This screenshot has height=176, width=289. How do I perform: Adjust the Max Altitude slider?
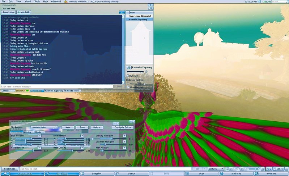click(x=113, y=150)
